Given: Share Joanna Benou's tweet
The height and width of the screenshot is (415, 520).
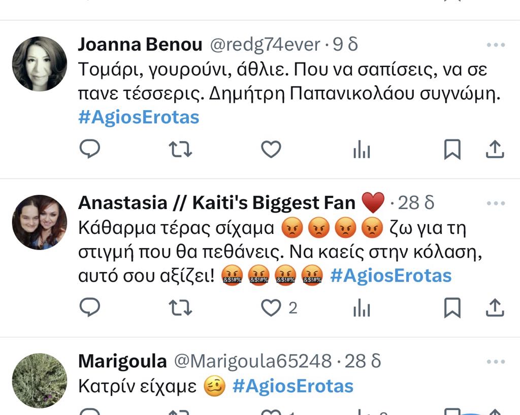Looking at the screenshot, I should click(495, 149).
